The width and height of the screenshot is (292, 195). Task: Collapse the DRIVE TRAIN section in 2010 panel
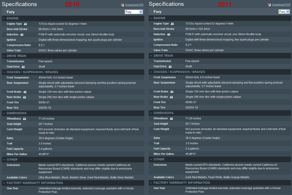[x=4, y=56]
